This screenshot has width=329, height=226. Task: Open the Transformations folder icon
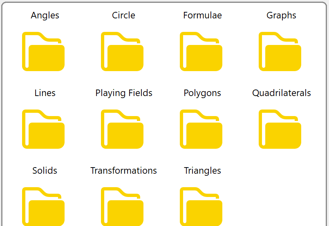click(122, 206)
